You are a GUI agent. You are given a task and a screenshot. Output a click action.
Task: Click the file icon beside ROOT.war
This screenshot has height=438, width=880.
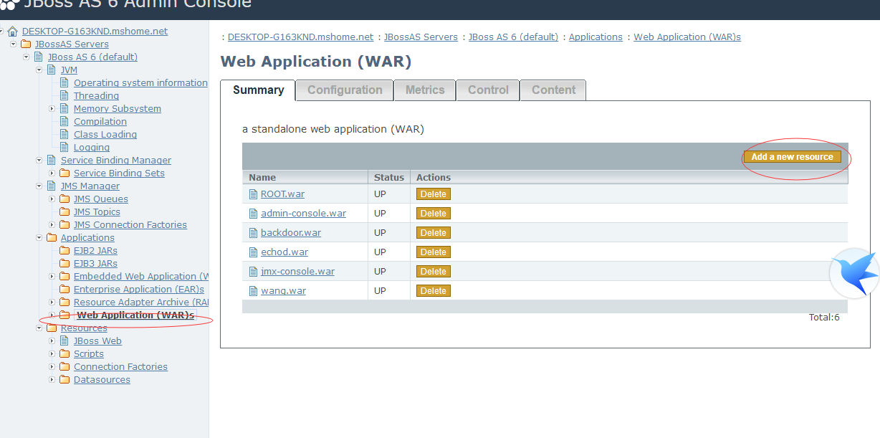(253, 194)
